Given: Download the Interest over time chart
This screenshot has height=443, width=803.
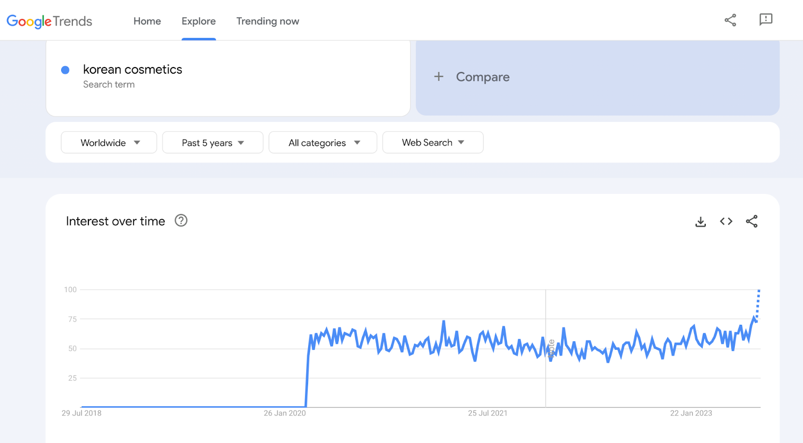Looking at the screenshot, I should (x=701, y=221).
